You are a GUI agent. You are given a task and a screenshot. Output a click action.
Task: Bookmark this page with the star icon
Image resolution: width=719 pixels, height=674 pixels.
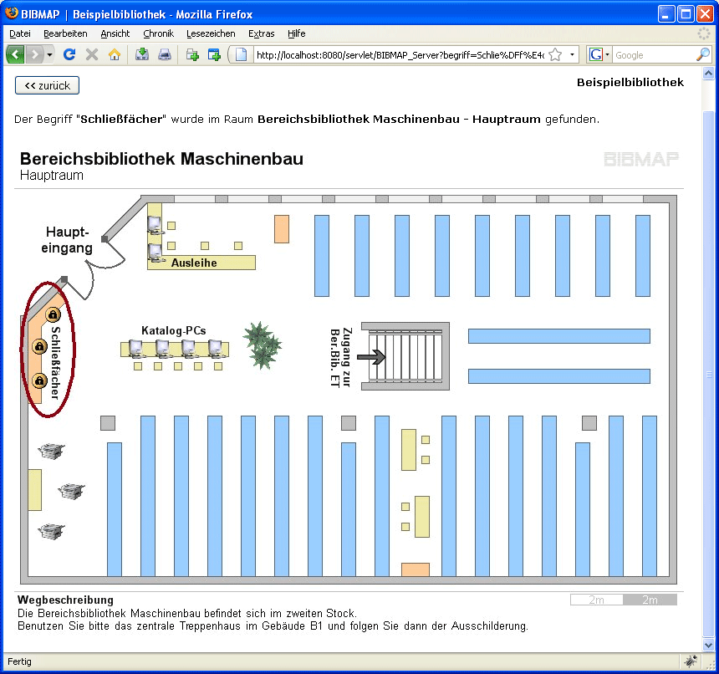pyautogui.click(x=555, y=55)
